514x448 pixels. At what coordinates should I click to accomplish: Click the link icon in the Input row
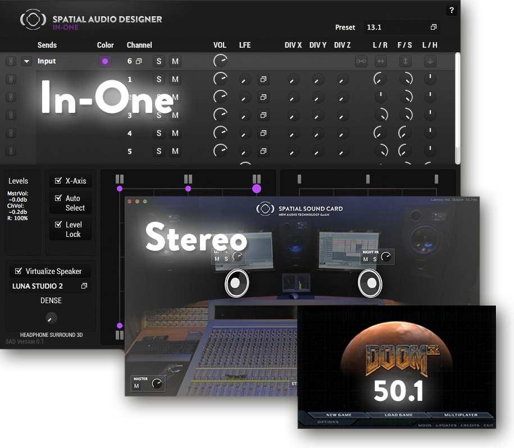click(x=361, y=61)
